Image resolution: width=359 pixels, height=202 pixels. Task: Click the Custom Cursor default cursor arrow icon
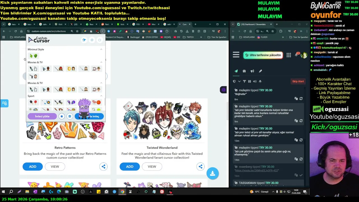pyautogui.click(x=84, y=40)
